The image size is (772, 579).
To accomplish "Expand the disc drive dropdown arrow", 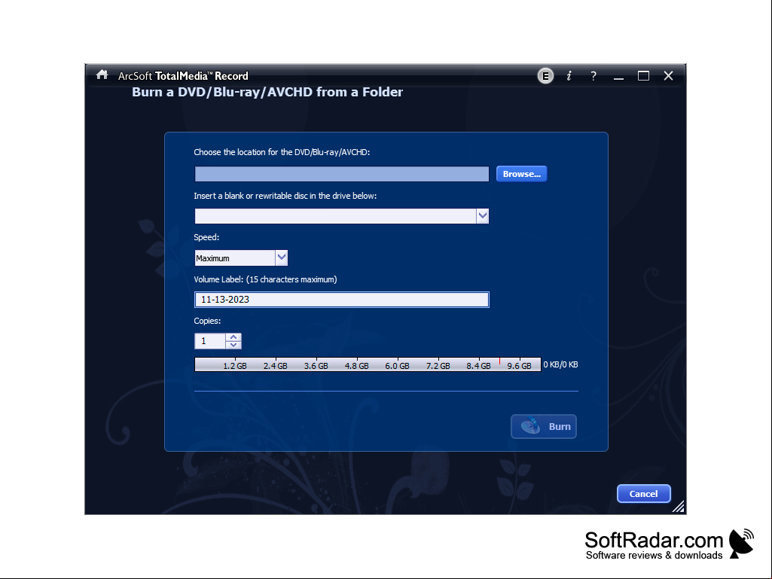I will pyautogui.click(x=483, y=215).
